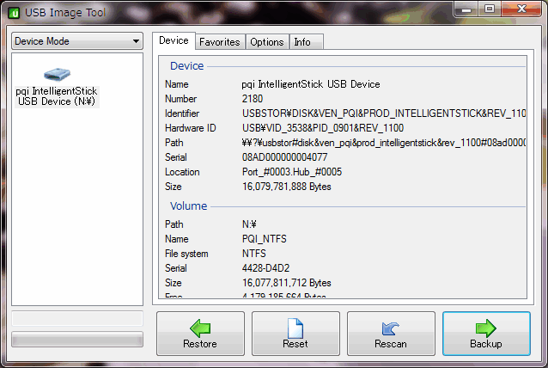
Task: Open the Favorites tab
Action: tap(220, 42)
